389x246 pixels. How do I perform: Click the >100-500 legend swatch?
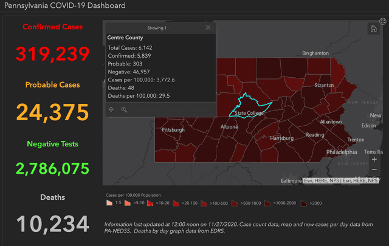(x=204, y=203)
